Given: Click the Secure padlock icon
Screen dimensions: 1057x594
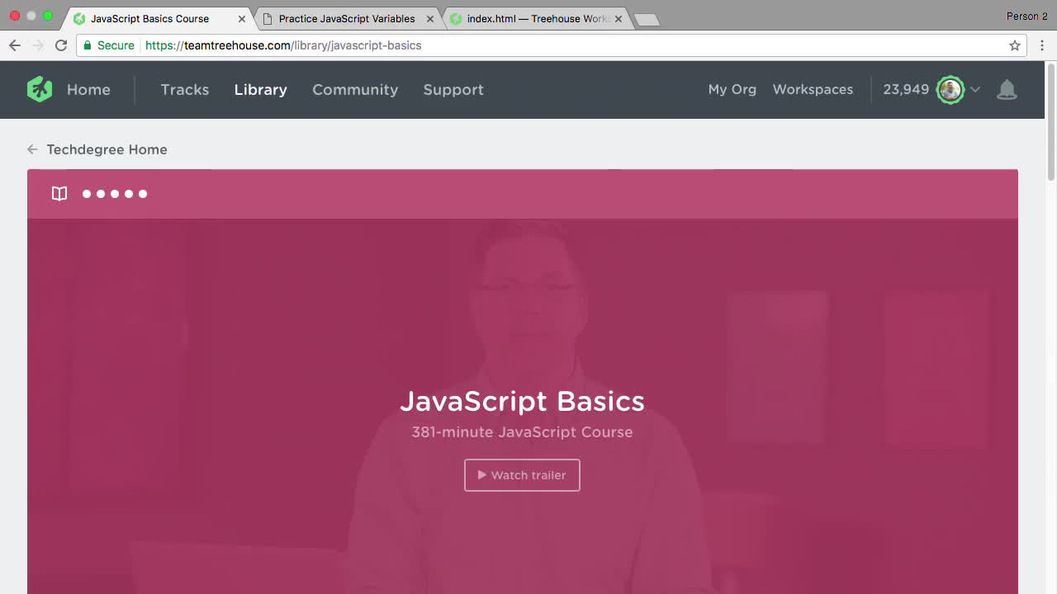Looking at the screenshot, I should tap(88, 45).
